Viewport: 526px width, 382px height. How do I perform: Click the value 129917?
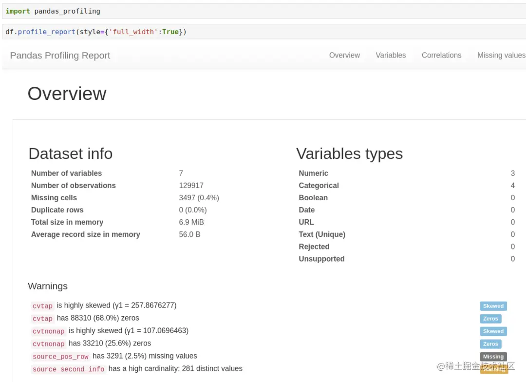(191, 186)
